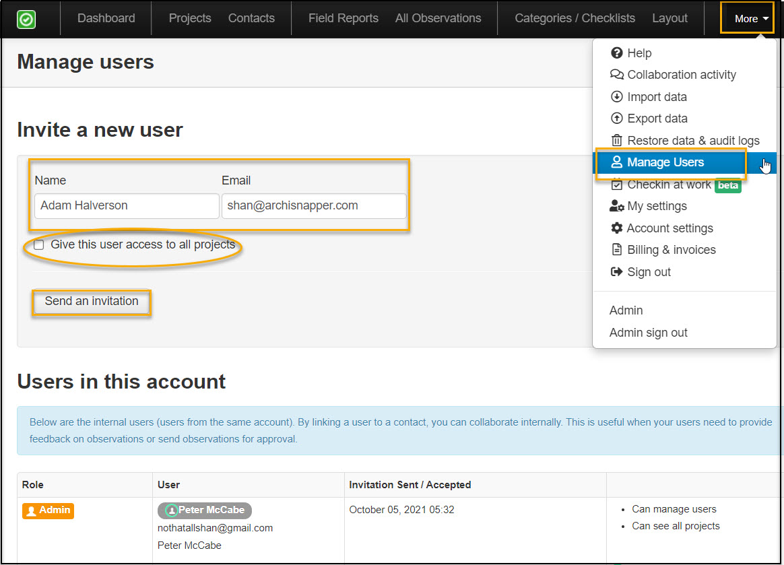Open Billing & invoices menu entry
Image resolution: width=784 pixels, height=565 pixels.
point(671,250)
